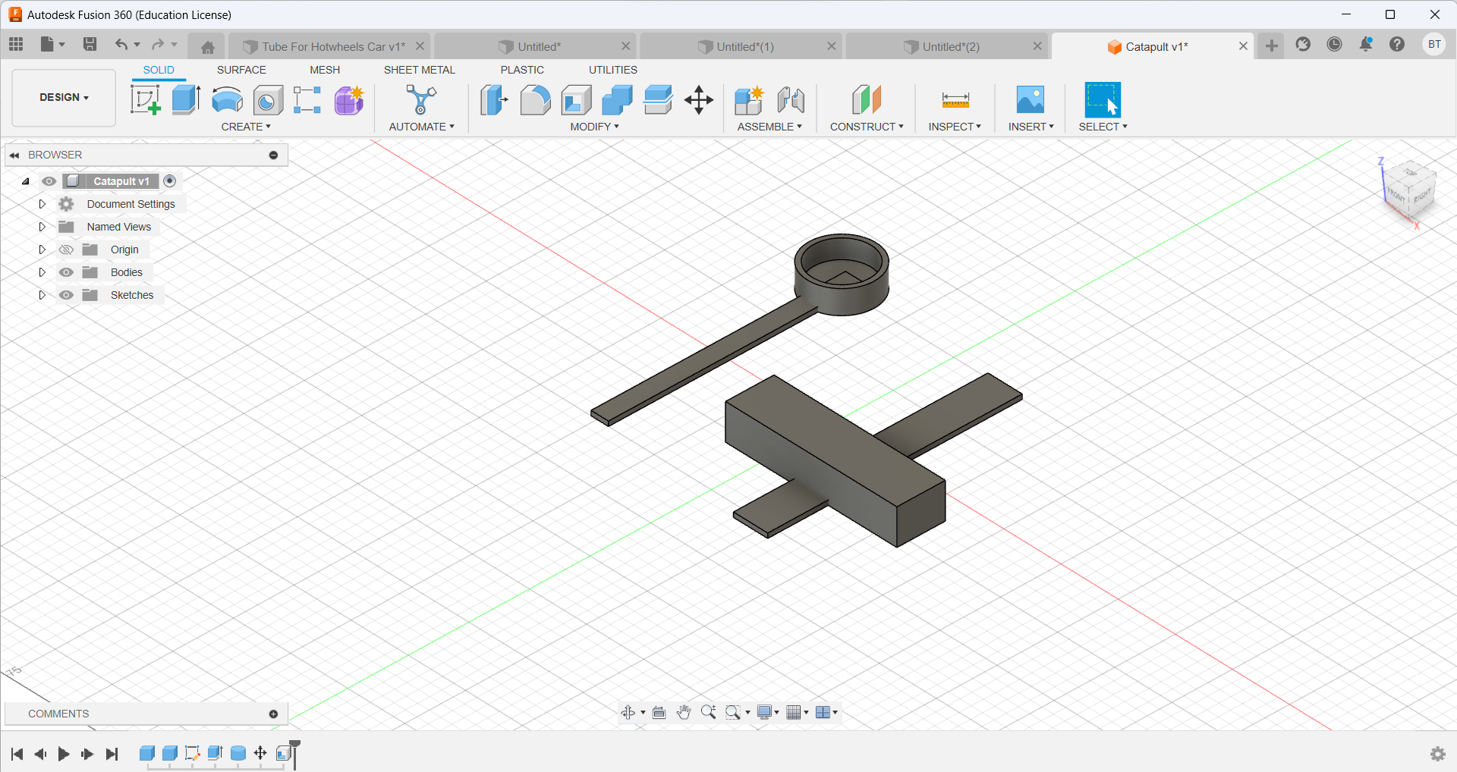This screenshot has height=772, width=1457.
Task: Show the hidden Origin folder
Action: tap(67, 249)
